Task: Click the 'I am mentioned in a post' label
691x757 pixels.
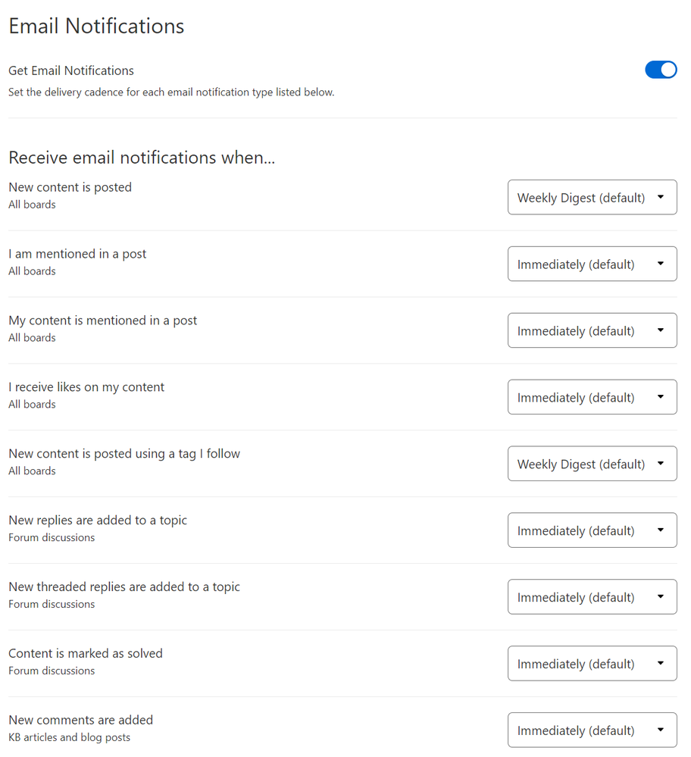Action: pos(77,254)
